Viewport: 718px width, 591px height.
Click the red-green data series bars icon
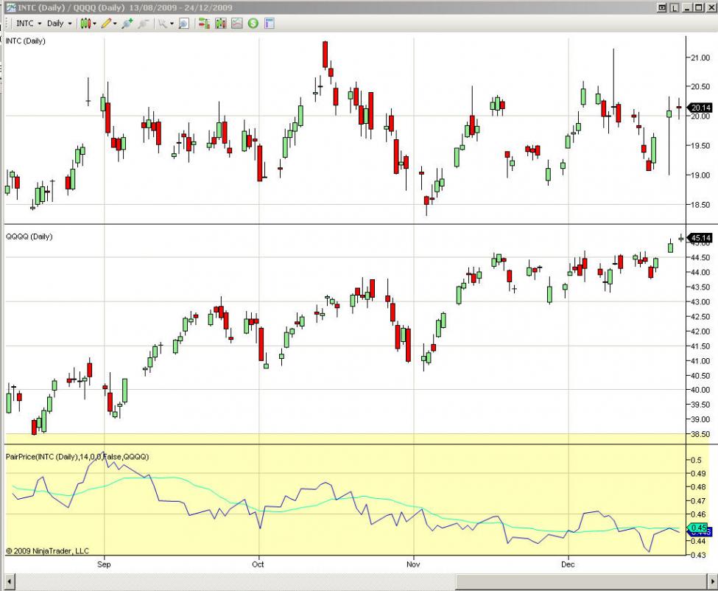204,24
